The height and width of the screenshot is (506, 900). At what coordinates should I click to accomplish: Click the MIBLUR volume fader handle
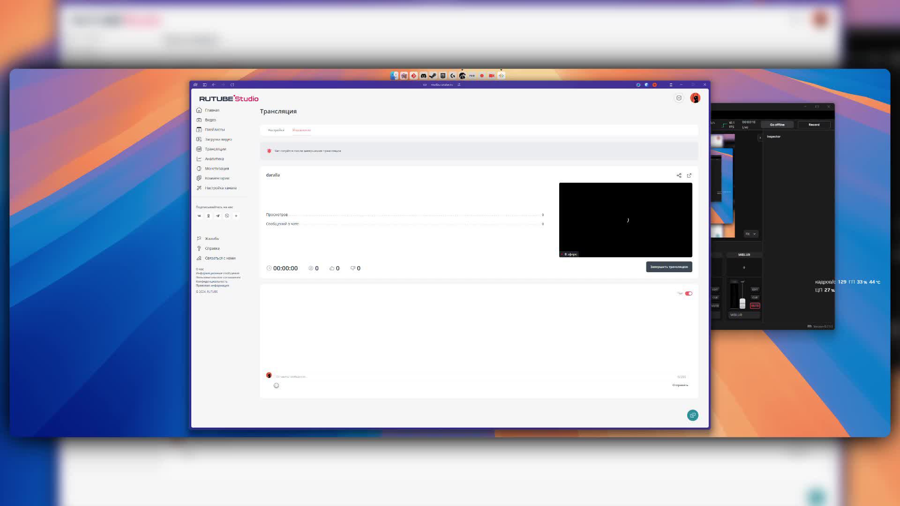click(742, 303)
